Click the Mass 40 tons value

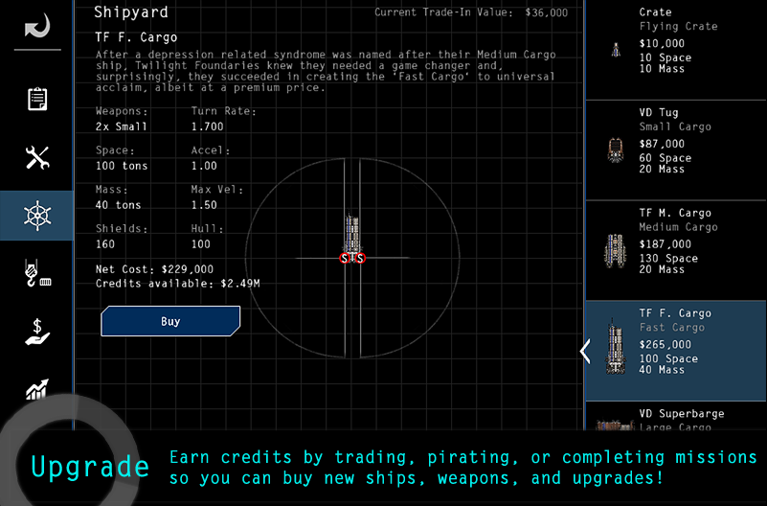point(118,204)
